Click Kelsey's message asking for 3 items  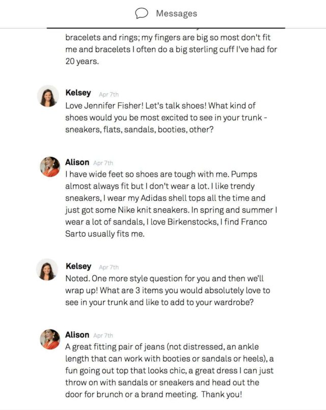point(168,291)
